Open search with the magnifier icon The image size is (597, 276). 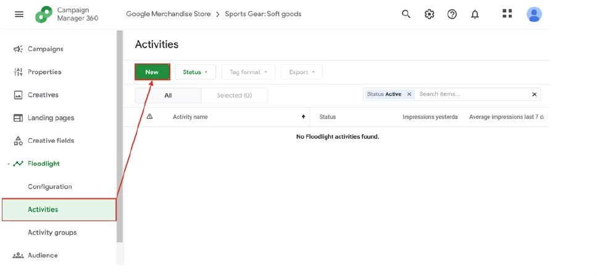[406, 14]
